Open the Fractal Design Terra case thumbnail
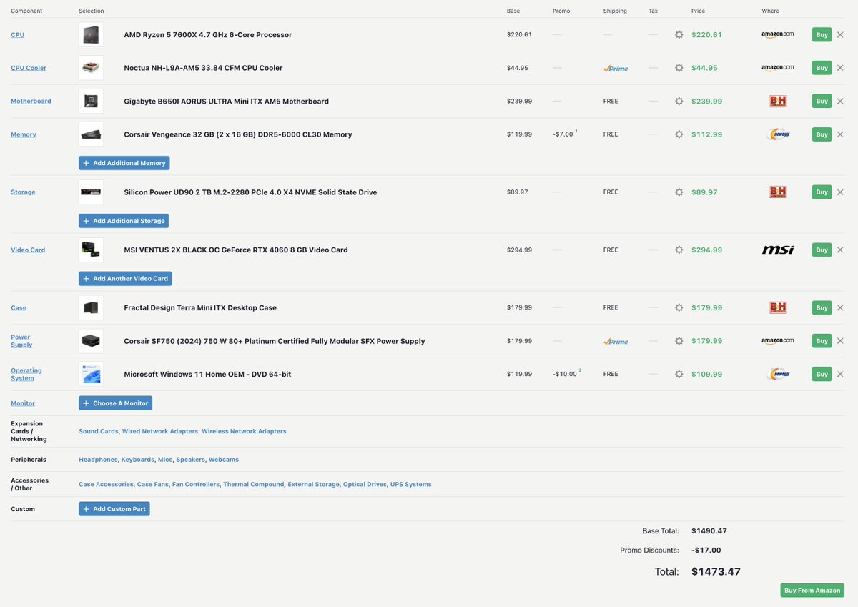Screen dimensions: 858x607 coord(91,307)
